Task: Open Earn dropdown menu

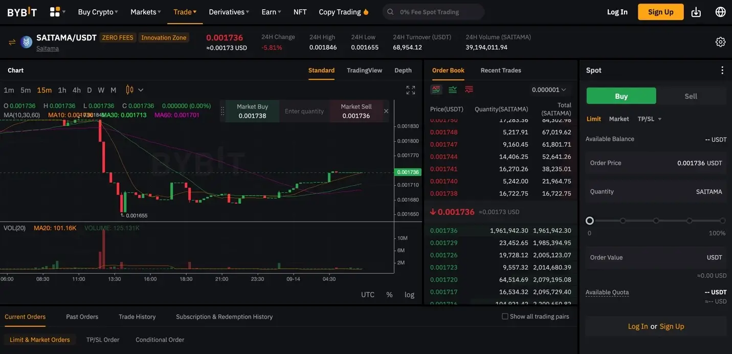Action: click(x=271, y=12)
